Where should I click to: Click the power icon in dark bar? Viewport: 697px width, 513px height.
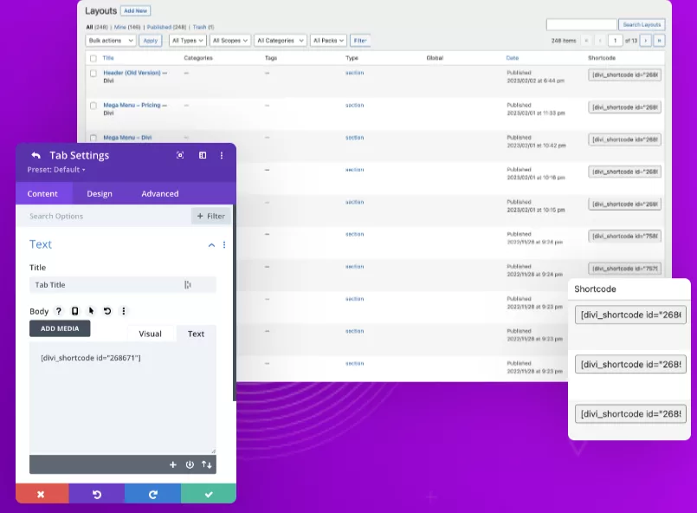coord(190,464)
